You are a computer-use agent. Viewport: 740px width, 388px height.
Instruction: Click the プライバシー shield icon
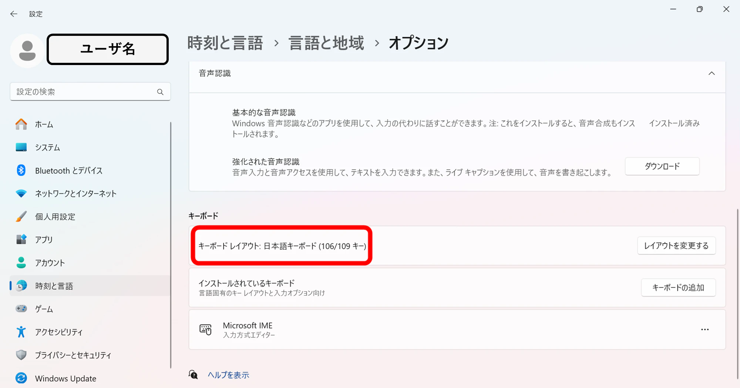(21, 355)
